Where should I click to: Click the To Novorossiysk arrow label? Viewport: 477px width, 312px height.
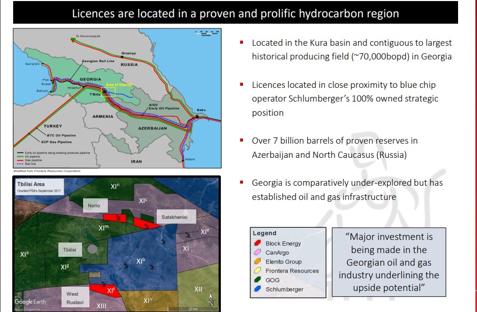tap(88, 36)
